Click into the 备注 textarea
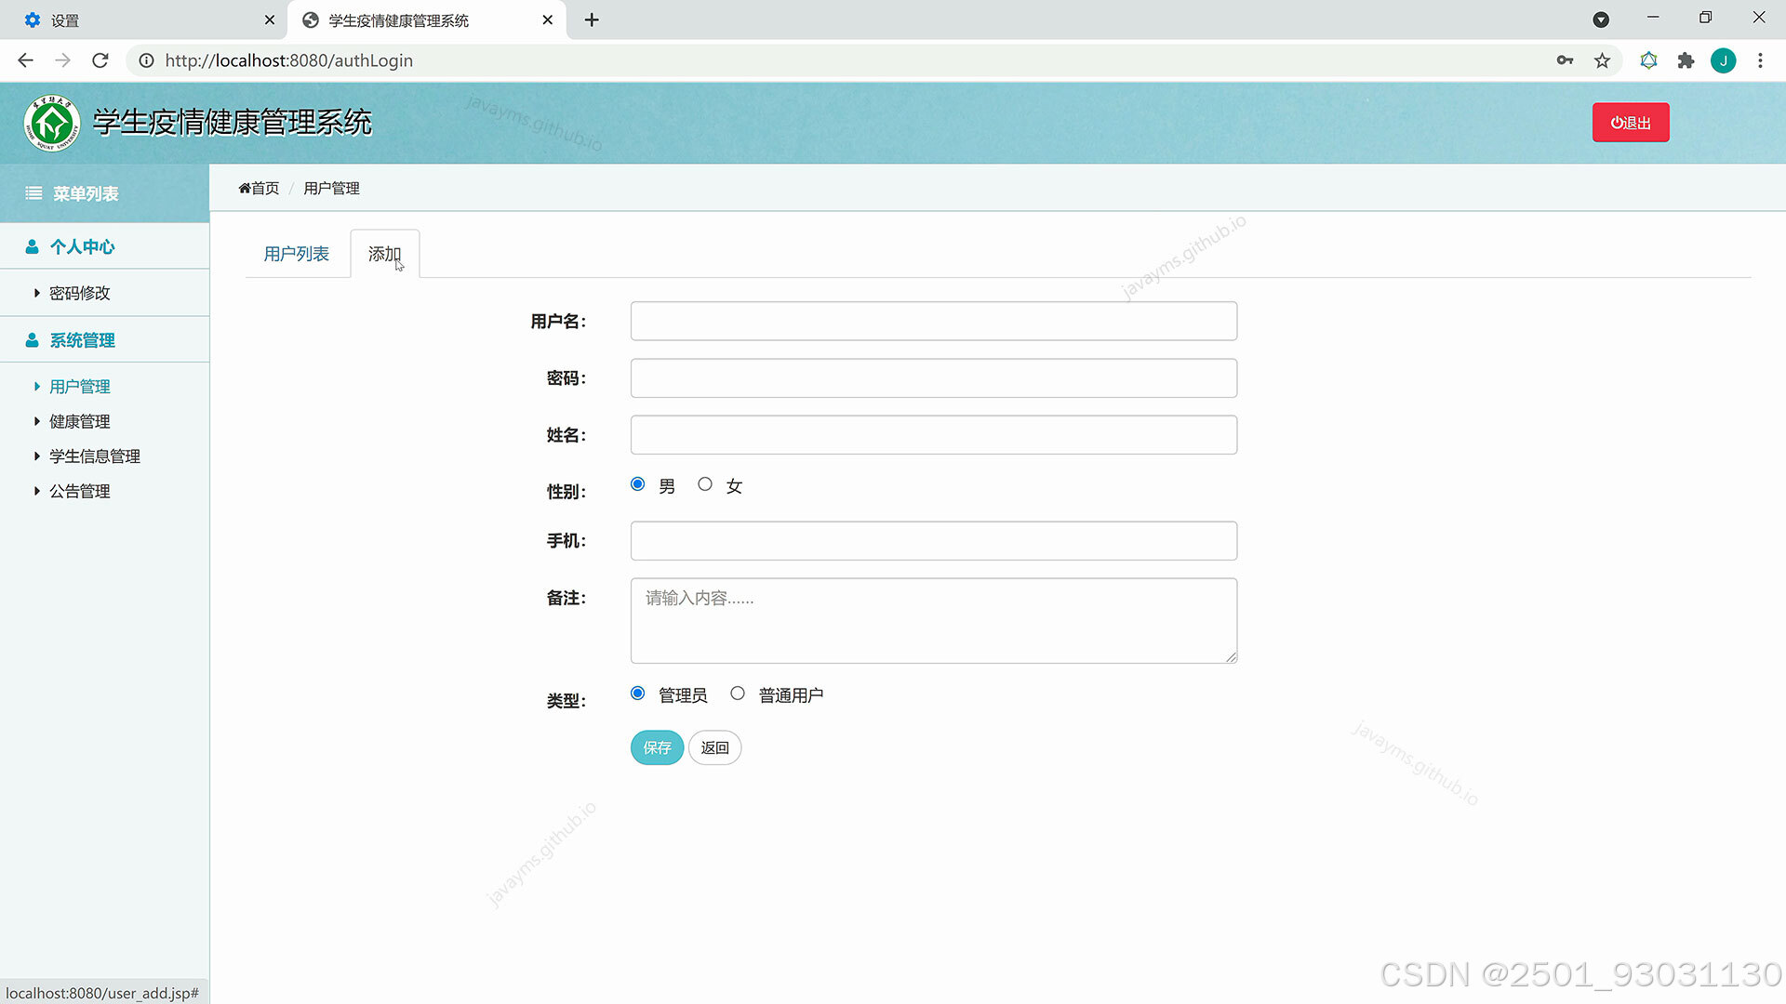This screenshot has height=1004, width=1786. tap(934, 621)
